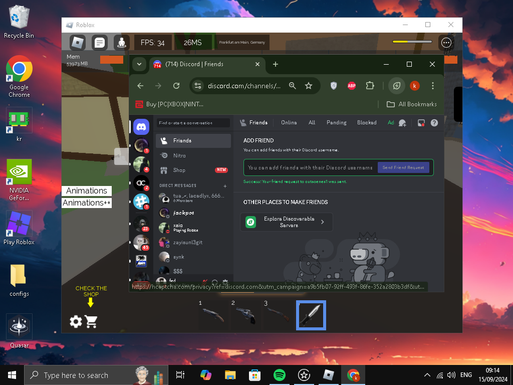Click the AdBlock Plus ABP extension icon
This screenshot has width=513, height=385.
(x=352, y=86)
